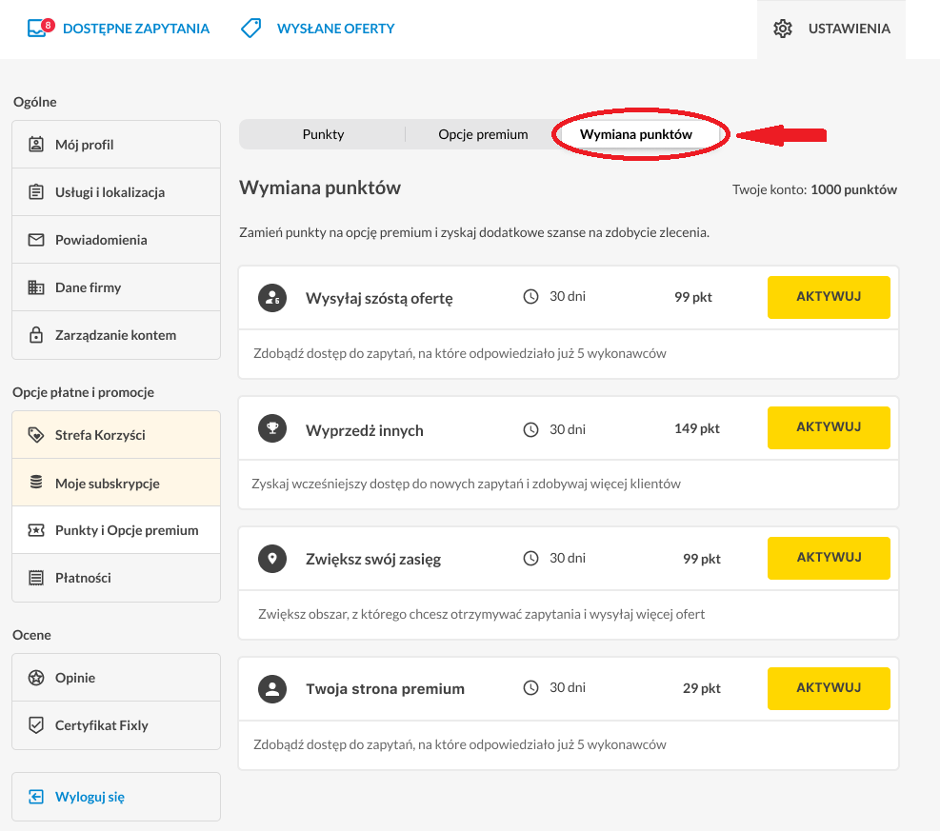Screen dimensions: 940x831
Task: Click the red 8 notification badge
Action: (x=48, y=25)
